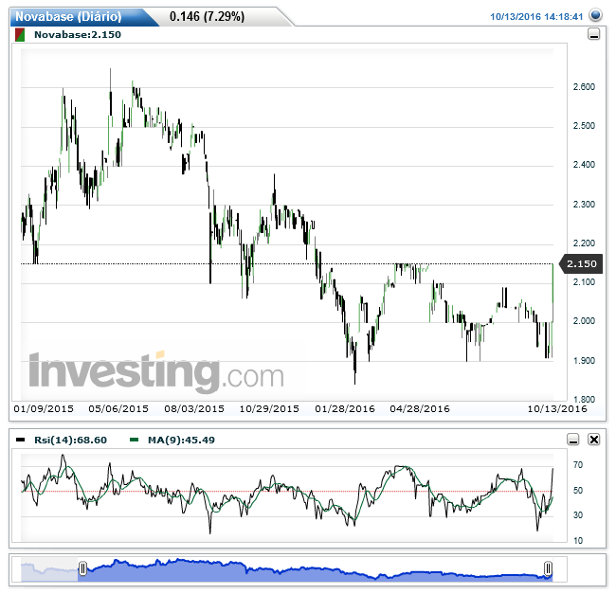Image resolution: width=616 pixels, height=594 pixels.
Task: Click the 50 level on RSI axis
Action: [x=578, y=490]
